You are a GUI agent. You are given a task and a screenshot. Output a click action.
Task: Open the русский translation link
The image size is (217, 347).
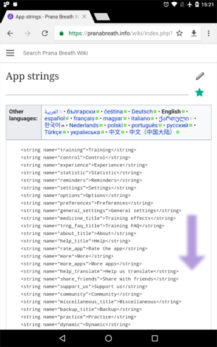[178, 125]
